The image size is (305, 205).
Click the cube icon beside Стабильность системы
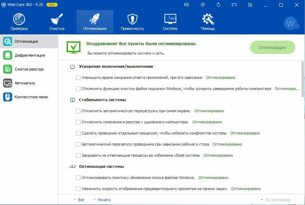pyautogui.click(x=73, y=100)
